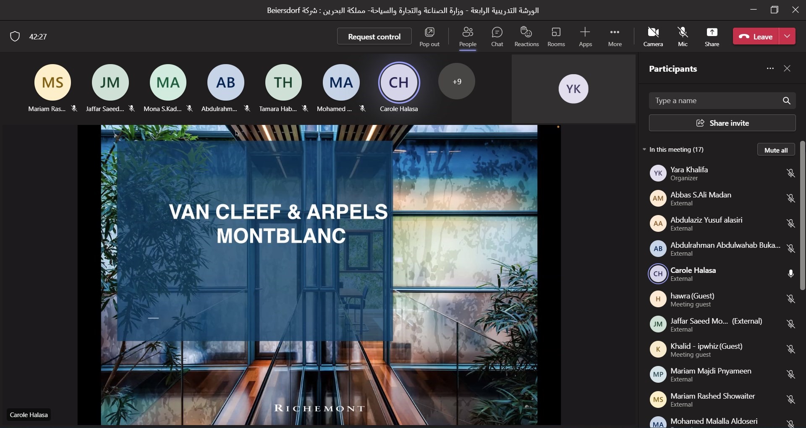Close the Participants panel

tap(787, 68)
